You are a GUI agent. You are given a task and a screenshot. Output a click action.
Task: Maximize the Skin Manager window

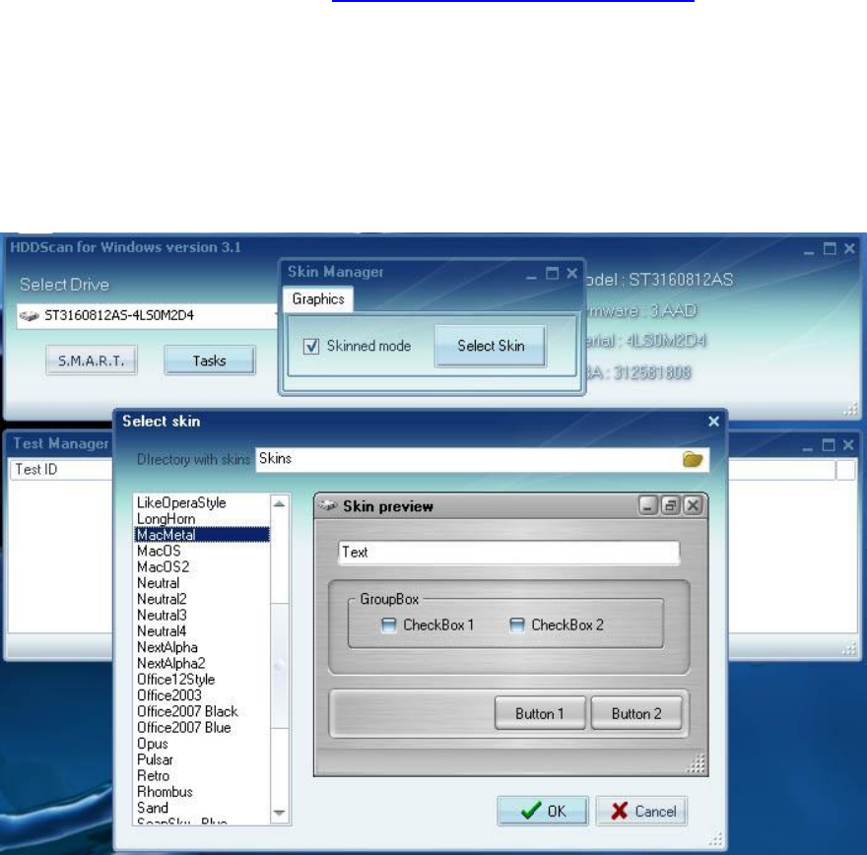tap(552, 273)
